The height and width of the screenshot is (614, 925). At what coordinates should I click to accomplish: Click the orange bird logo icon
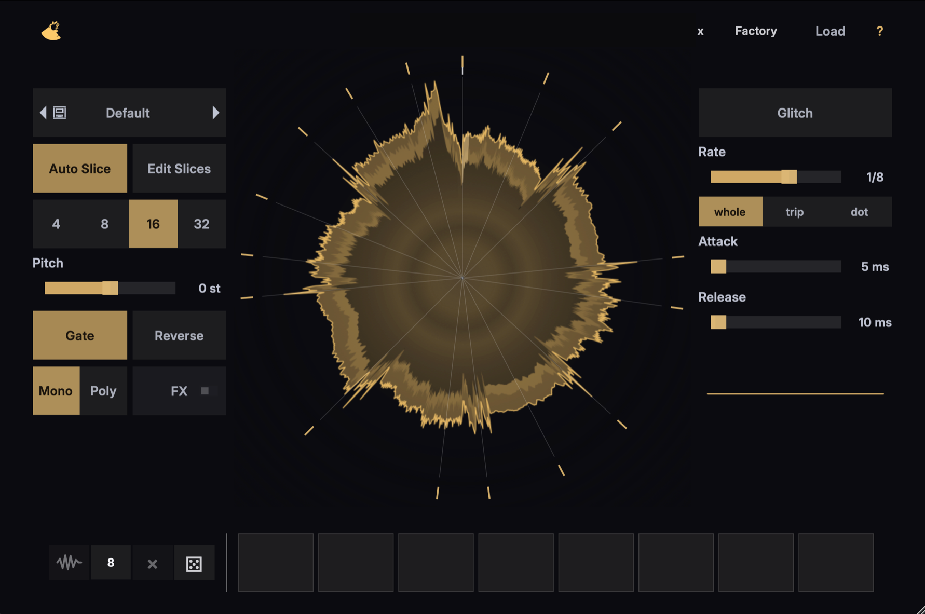coord(51,31)
